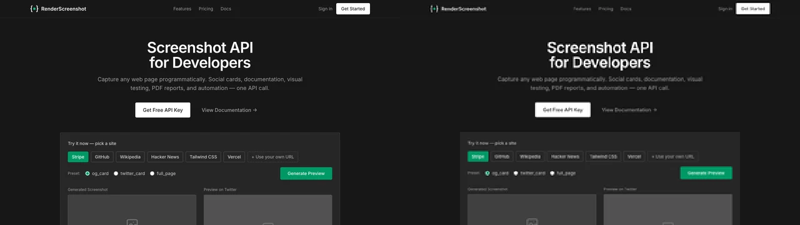Choose the og_card preset radio on the blurred page
This screenshot has height=225, width=800.
click(487, 173)
